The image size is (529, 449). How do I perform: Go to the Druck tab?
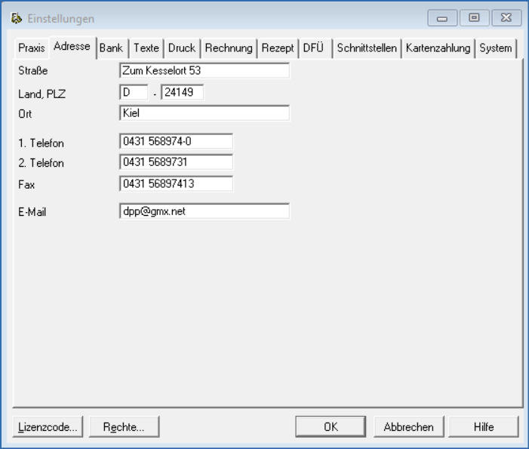pyautogui.click(x=182, y=48)
